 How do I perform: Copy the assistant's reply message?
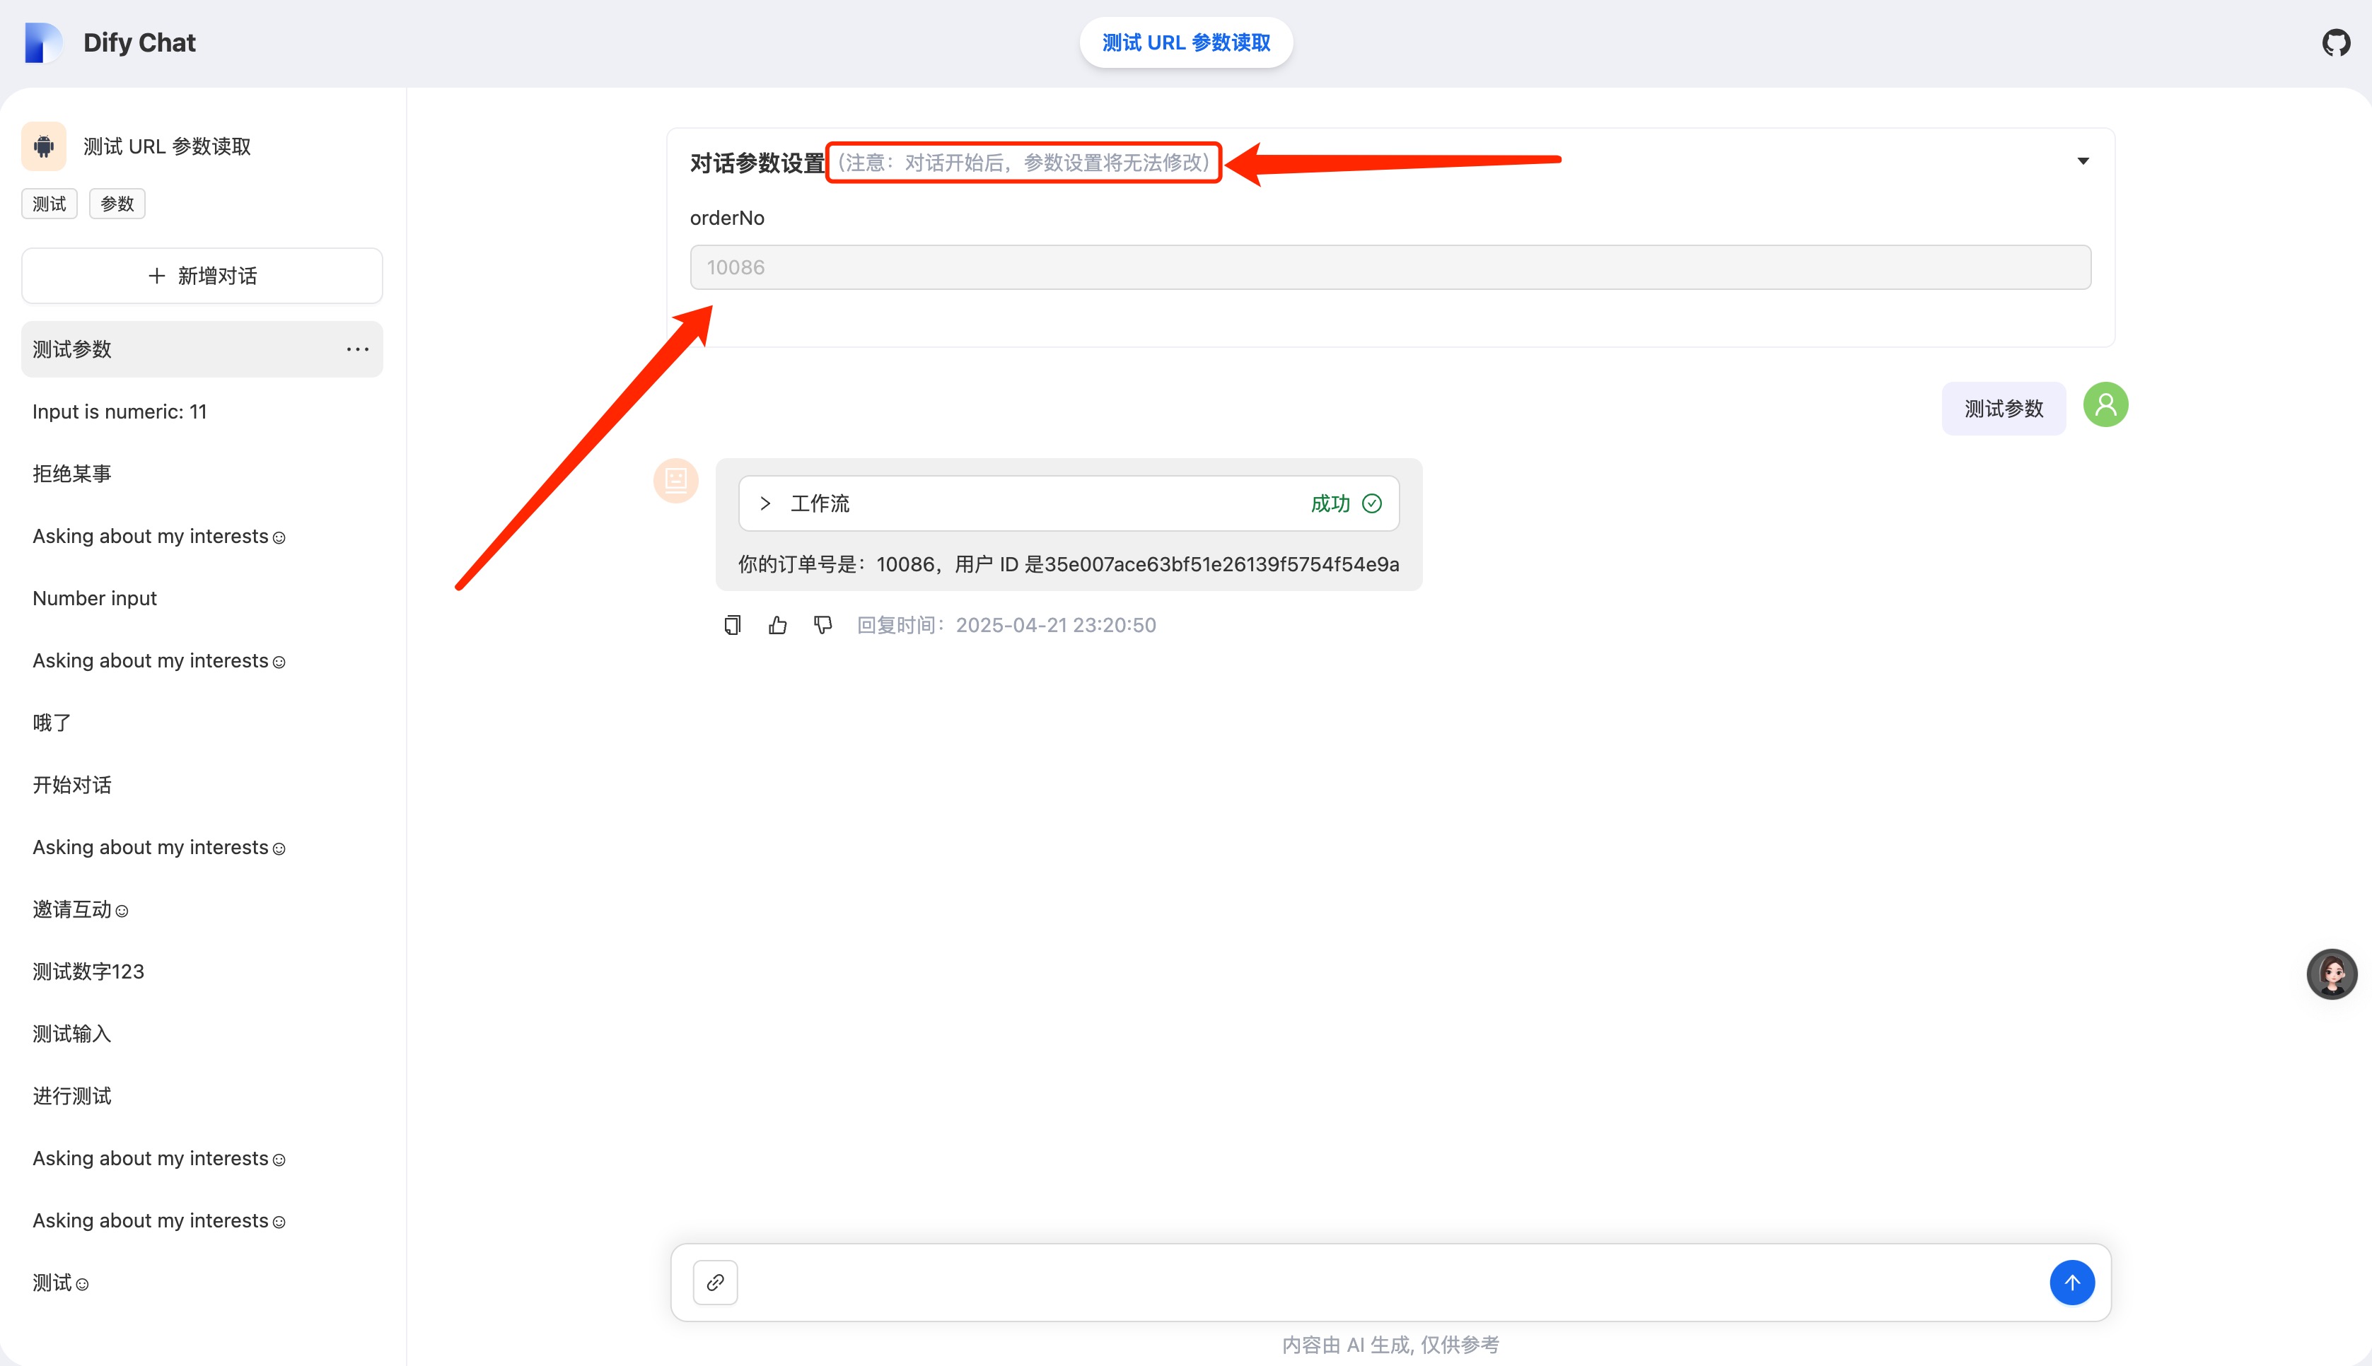[733, 625]
